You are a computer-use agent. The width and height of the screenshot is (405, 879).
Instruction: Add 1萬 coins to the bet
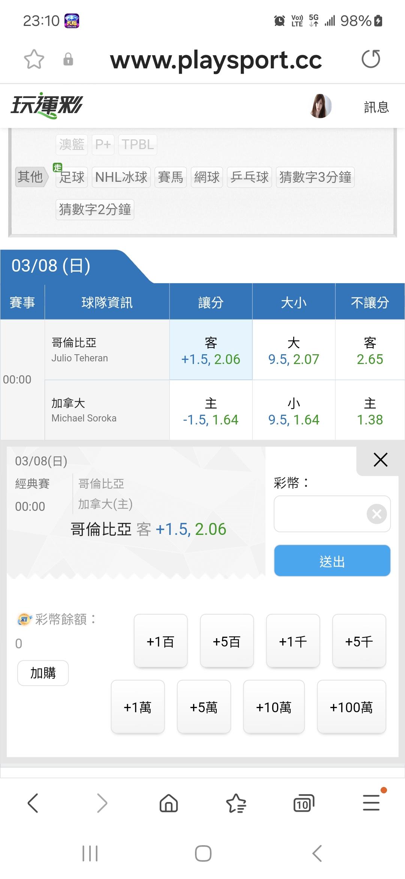point(138,707)
